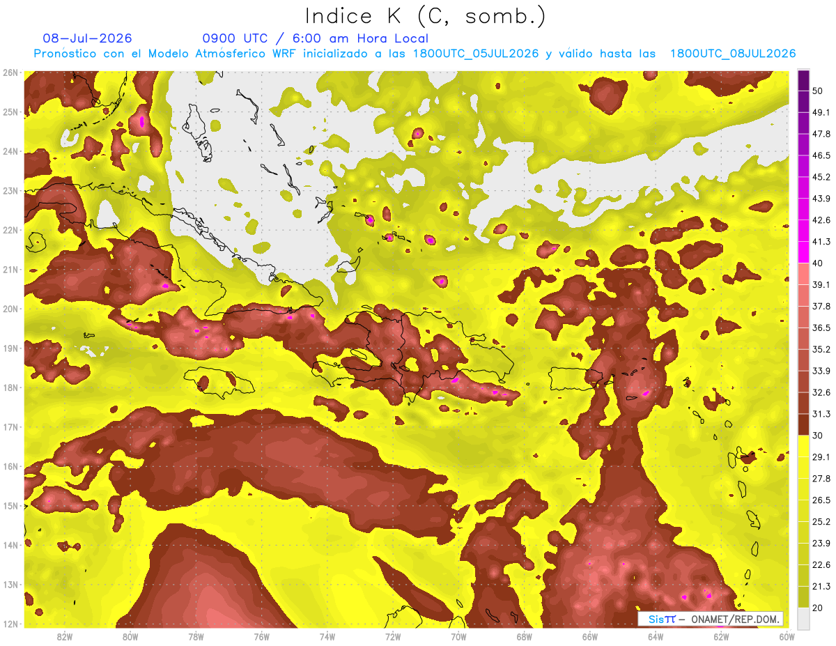This screenshot has height=646, width=836.
Task: Select the color bar value 32.6
Action: [x=821, y=392]
